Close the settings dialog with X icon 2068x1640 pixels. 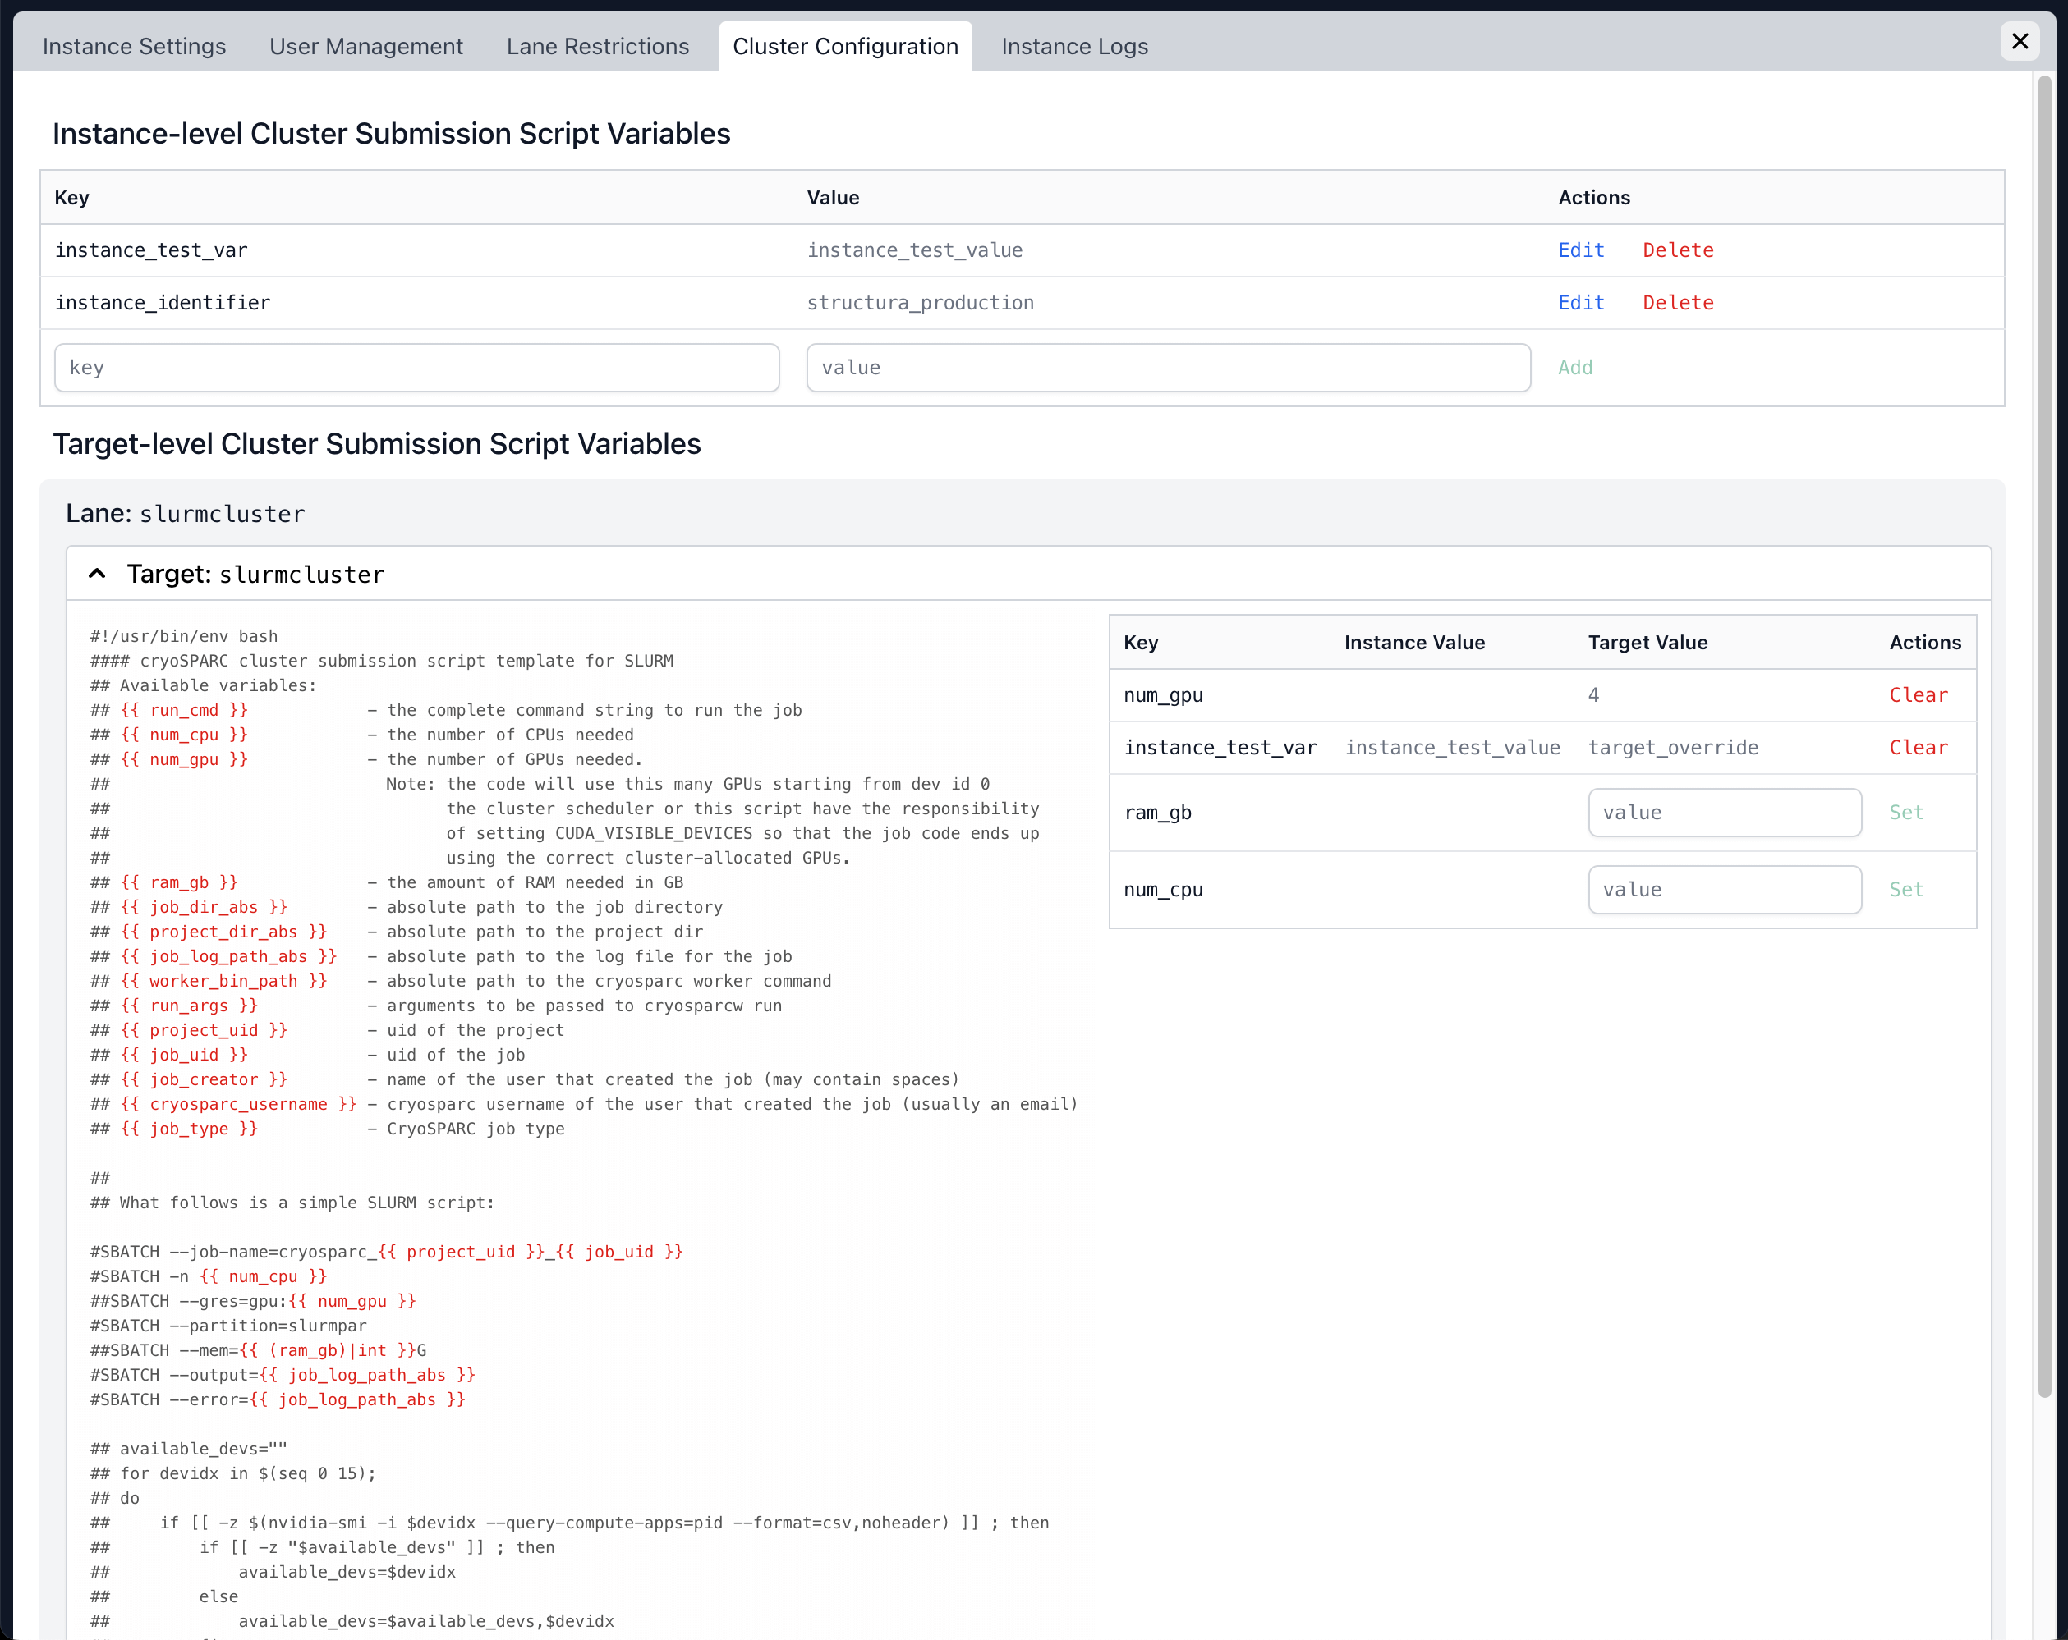pos(2019,41)
